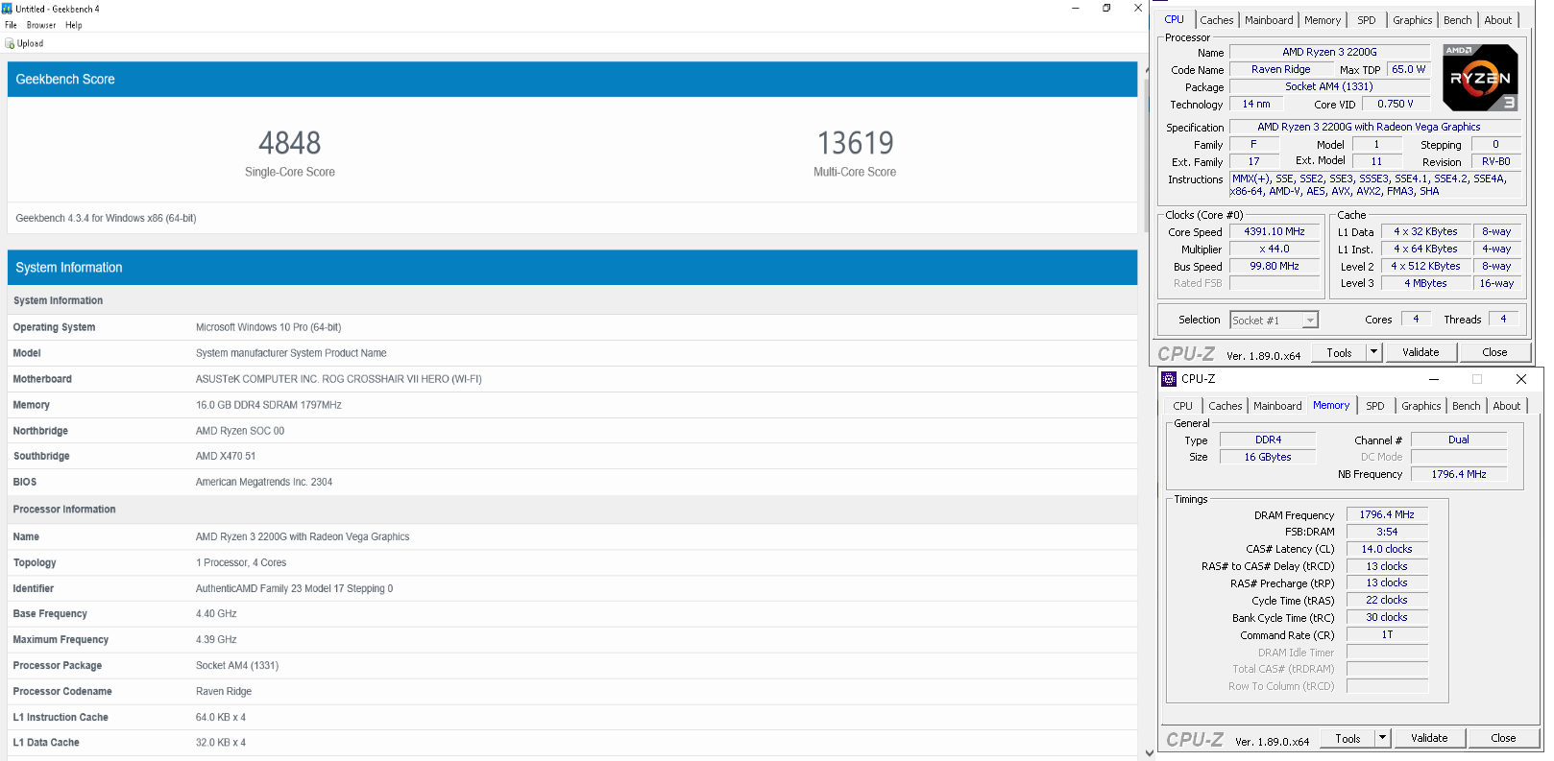1554x761 pixels.
Task: Click the single-core score 4848
Action: (290, 143)
